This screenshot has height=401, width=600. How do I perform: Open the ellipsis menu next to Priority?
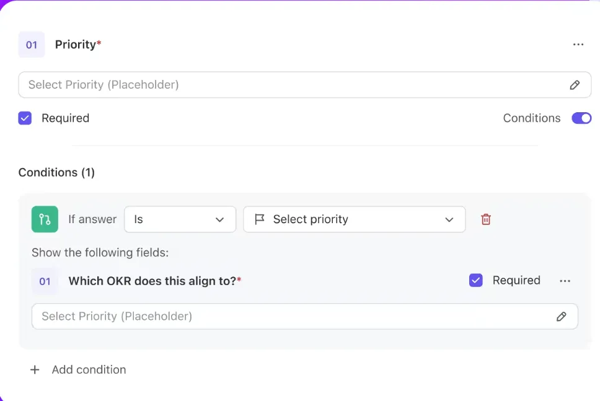point(578,44)
